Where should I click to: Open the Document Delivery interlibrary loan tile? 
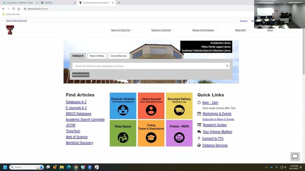179,106
